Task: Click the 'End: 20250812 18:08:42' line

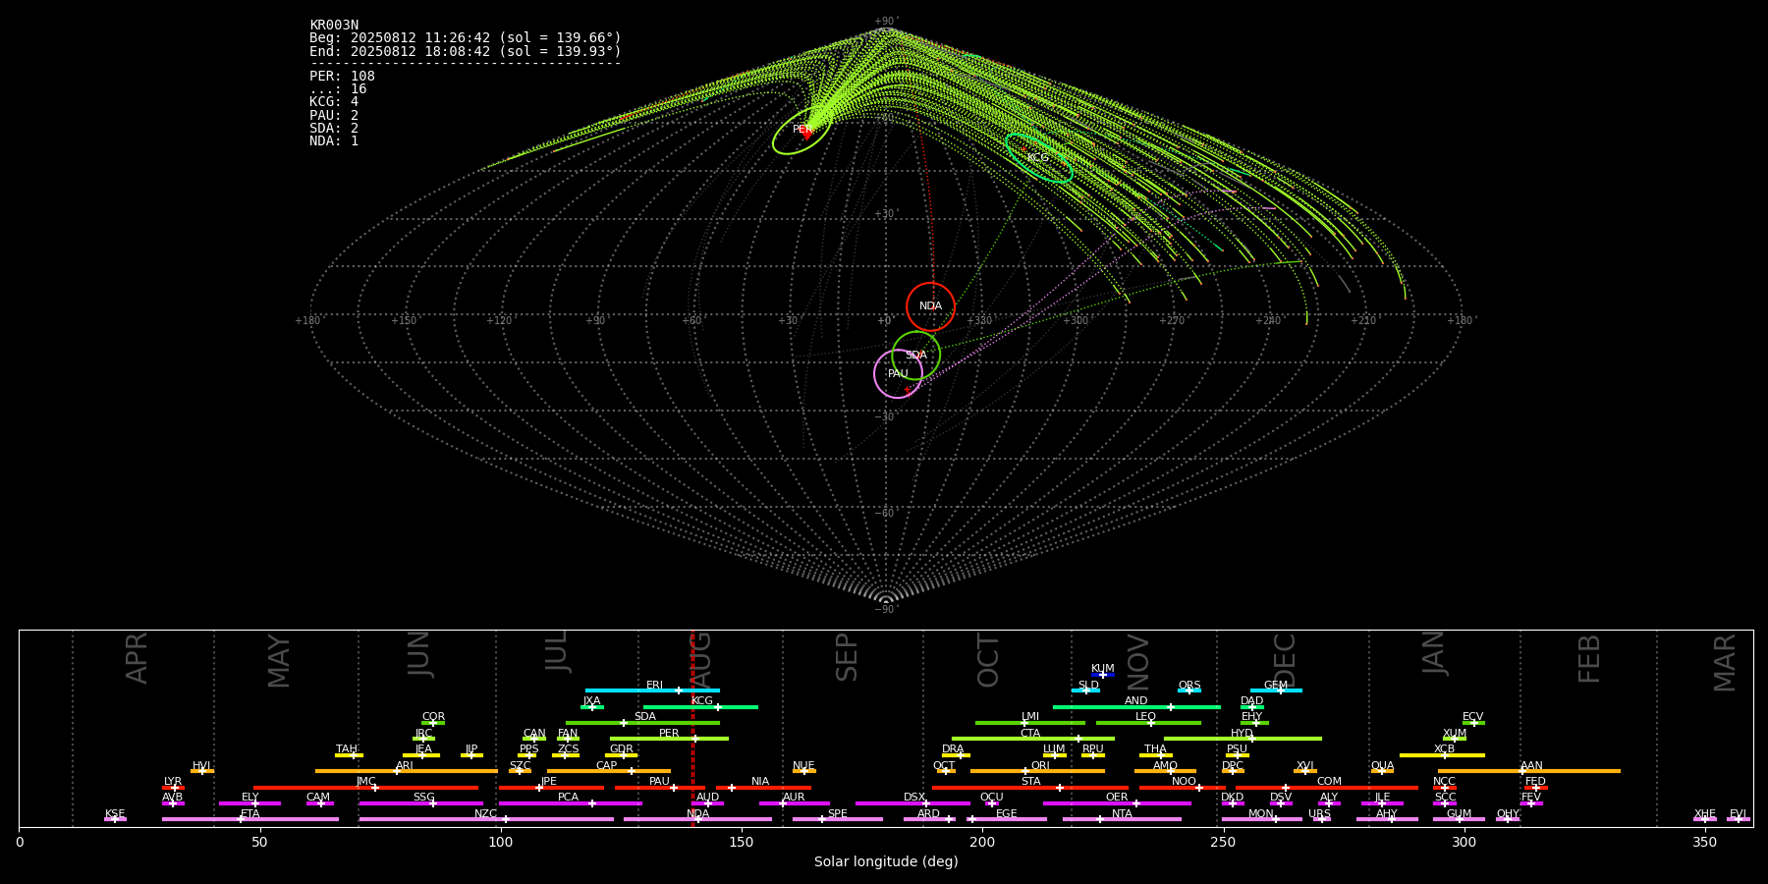Action: point(466,51)
